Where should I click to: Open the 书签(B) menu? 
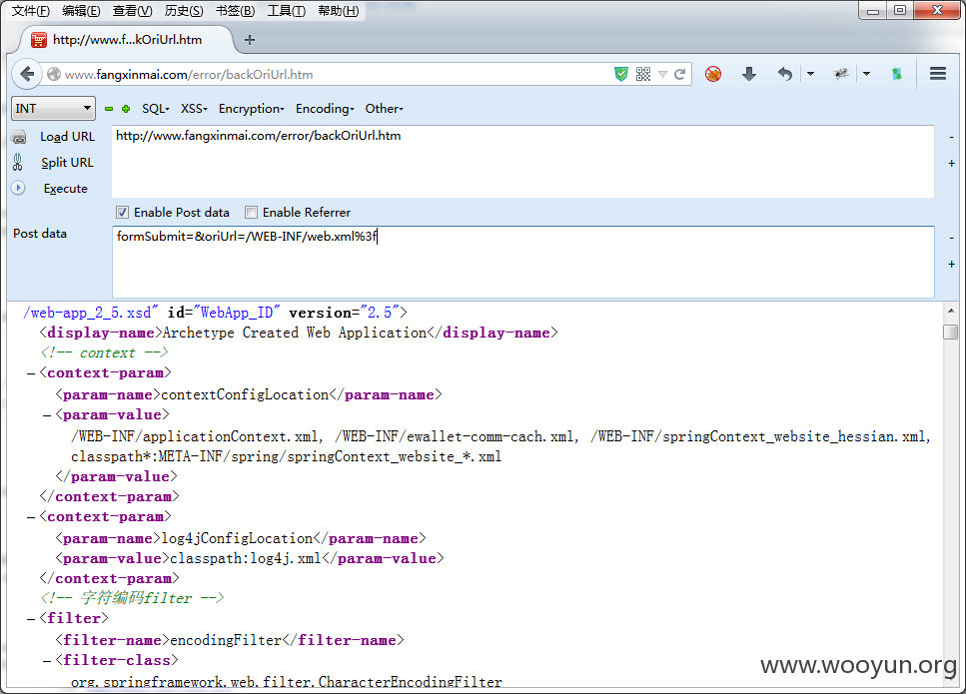[x=236, y=11]
